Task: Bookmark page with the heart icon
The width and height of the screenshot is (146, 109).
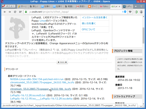Action: (130, 12)
